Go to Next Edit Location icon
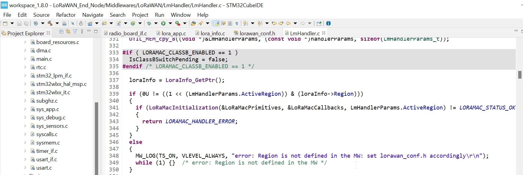 (x=281, y=23)
